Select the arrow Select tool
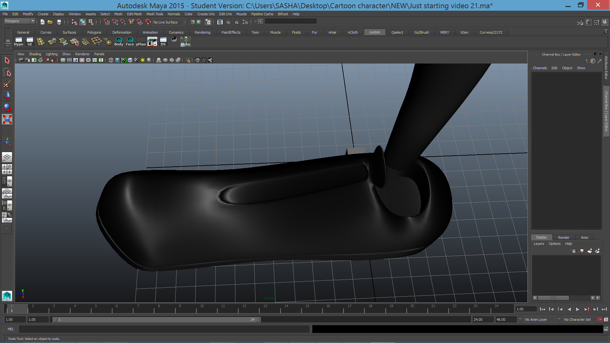The image size is (610, 343). pyautogui.click(x=7, y=61)
